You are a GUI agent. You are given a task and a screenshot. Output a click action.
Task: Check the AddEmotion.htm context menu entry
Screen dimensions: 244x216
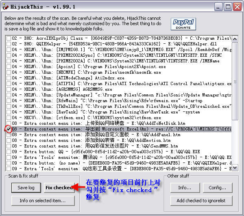tap(9, 140)
